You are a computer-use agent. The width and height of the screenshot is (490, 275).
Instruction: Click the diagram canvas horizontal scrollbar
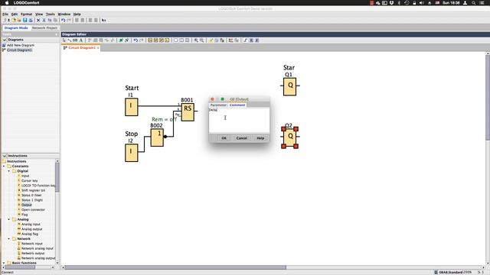coord(175,267)
